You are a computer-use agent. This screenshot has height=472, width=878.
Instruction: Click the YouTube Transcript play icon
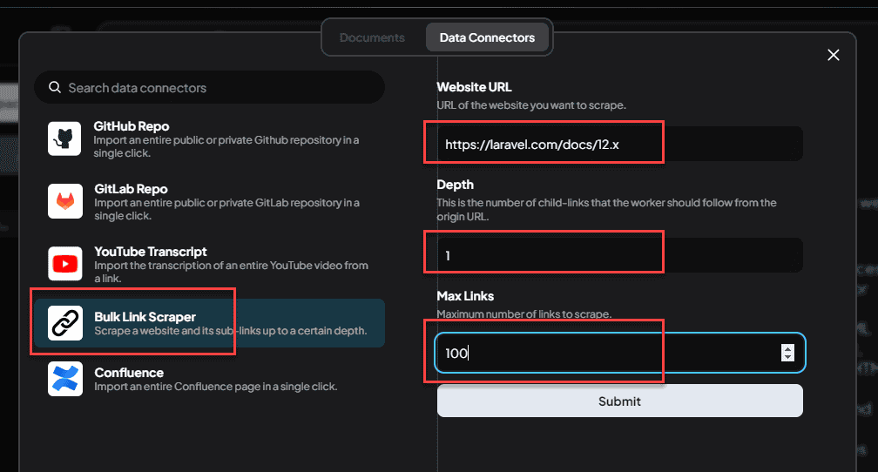pos(65,264)
